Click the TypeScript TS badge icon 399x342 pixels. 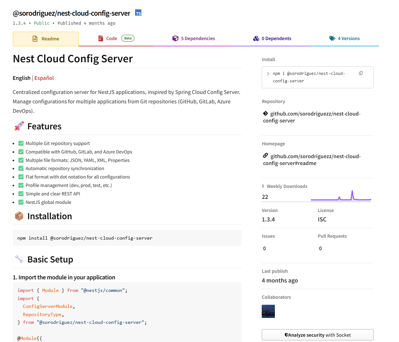[138, 13]
